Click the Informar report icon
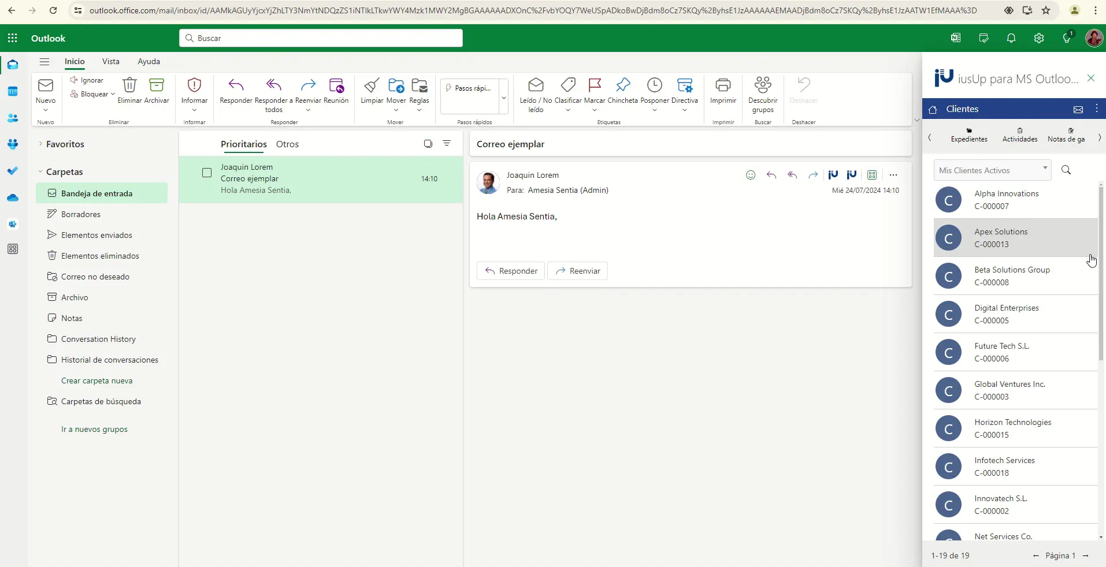 (194, 86)
